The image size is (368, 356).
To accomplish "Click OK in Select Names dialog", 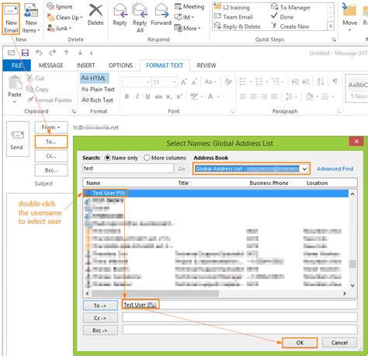I will point(300,343).
